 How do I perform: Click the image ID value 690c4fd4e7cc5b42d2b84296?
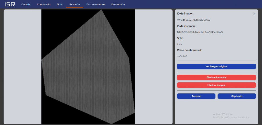[193, 20]
